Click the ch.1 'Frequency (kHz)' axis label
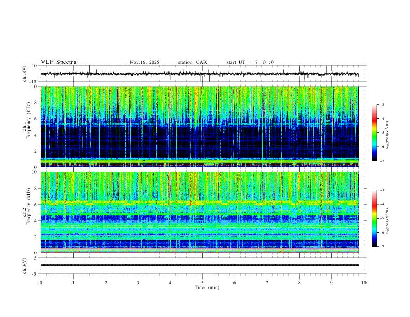Screen dimensions: 410x317 click(x=28, y=120)
